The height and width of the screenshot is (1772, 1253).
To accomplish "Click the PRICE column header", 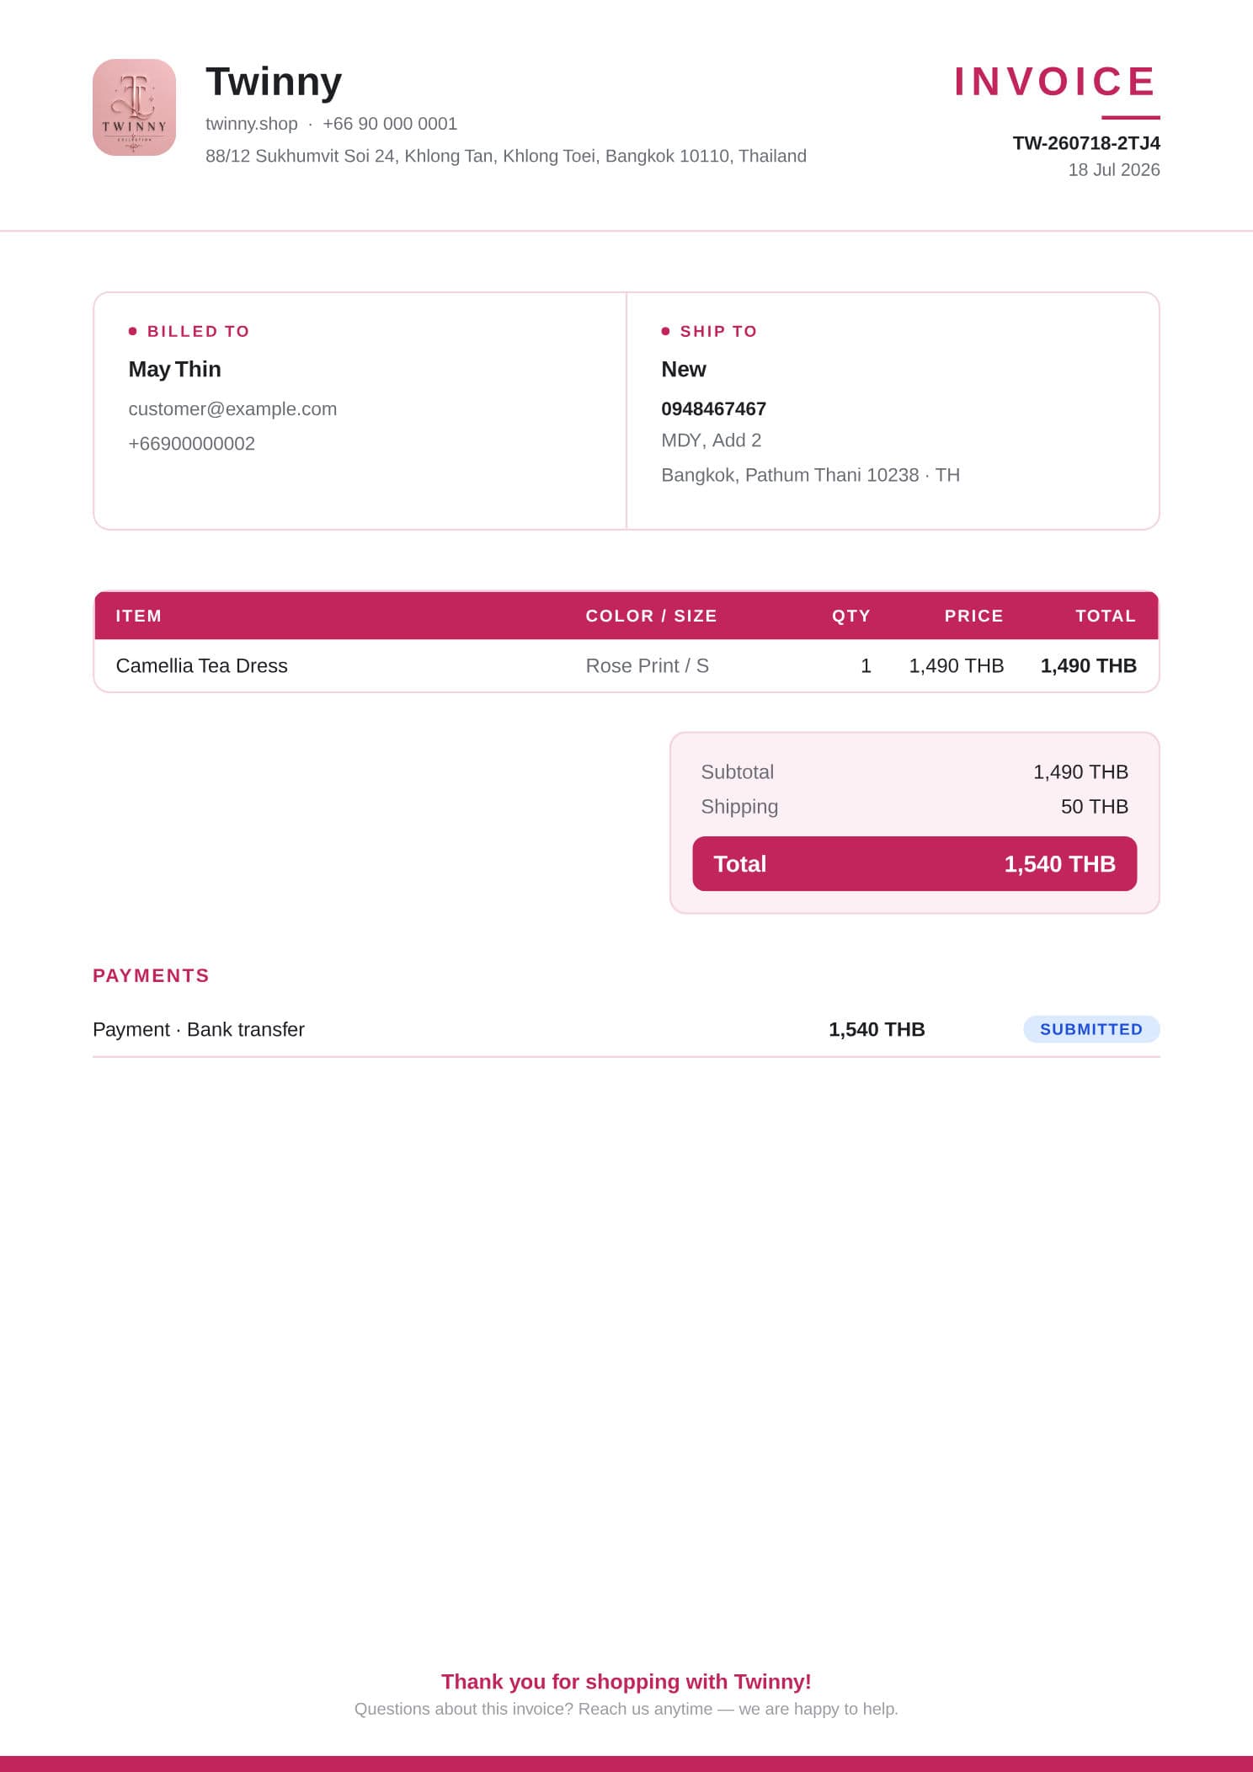I will [x=973, y=616].
